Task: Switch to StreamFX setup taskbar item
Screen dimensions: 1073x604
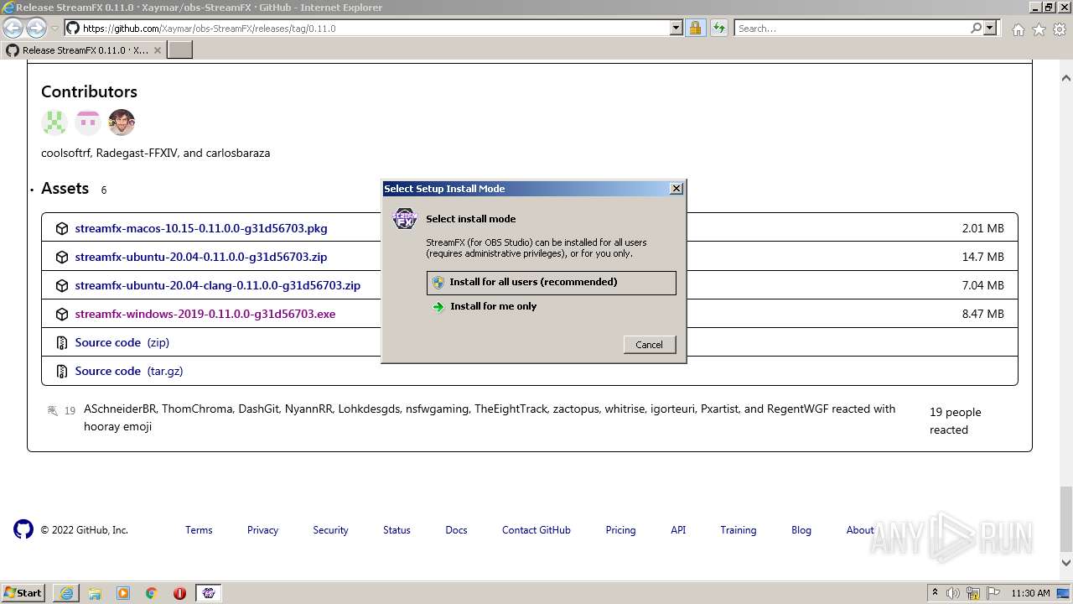Action: (209, 593)
